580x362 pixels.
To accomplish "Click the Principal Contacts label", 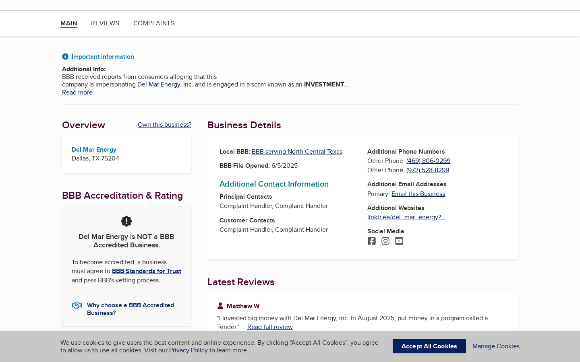I will click(x=246, y=197).
